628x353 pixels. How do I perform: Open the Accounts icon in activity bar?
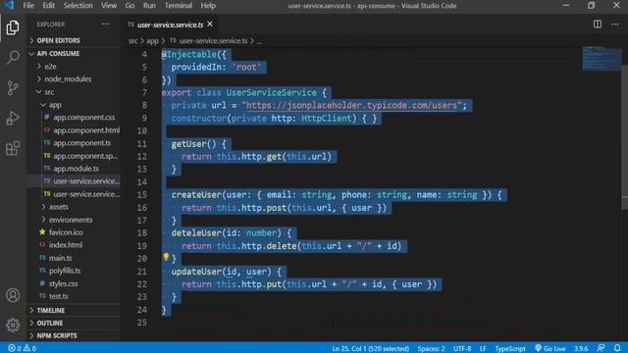tap(13, 295)
